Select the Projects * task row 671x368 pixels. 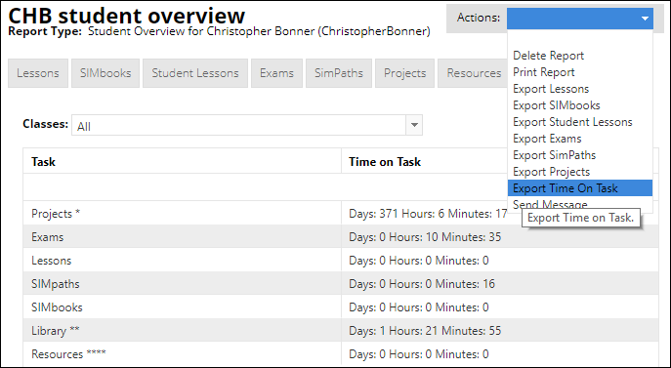(x=341, y=213)
